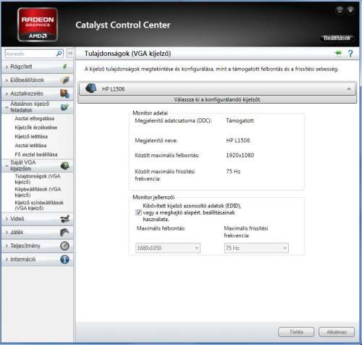Open the Maximális felbontás 1680x1050 dropdown
This screenshot has height=345, width=362.
click(x=168, y=248)
